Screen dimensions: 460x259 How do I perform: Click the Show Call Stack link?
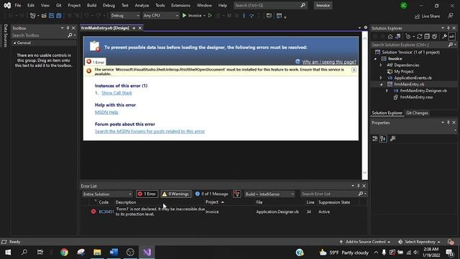click(x=116, y=93)
